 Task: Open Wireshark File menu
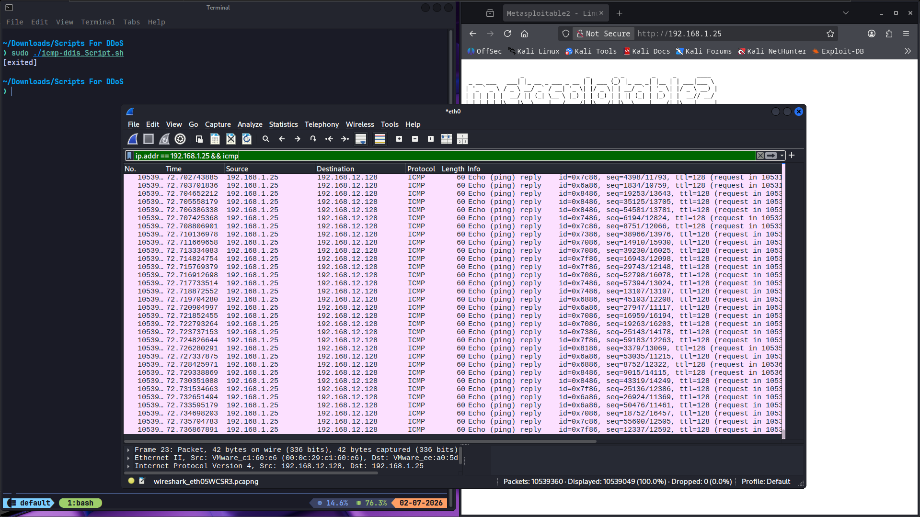pyautogui.click(x=133, y=124)
